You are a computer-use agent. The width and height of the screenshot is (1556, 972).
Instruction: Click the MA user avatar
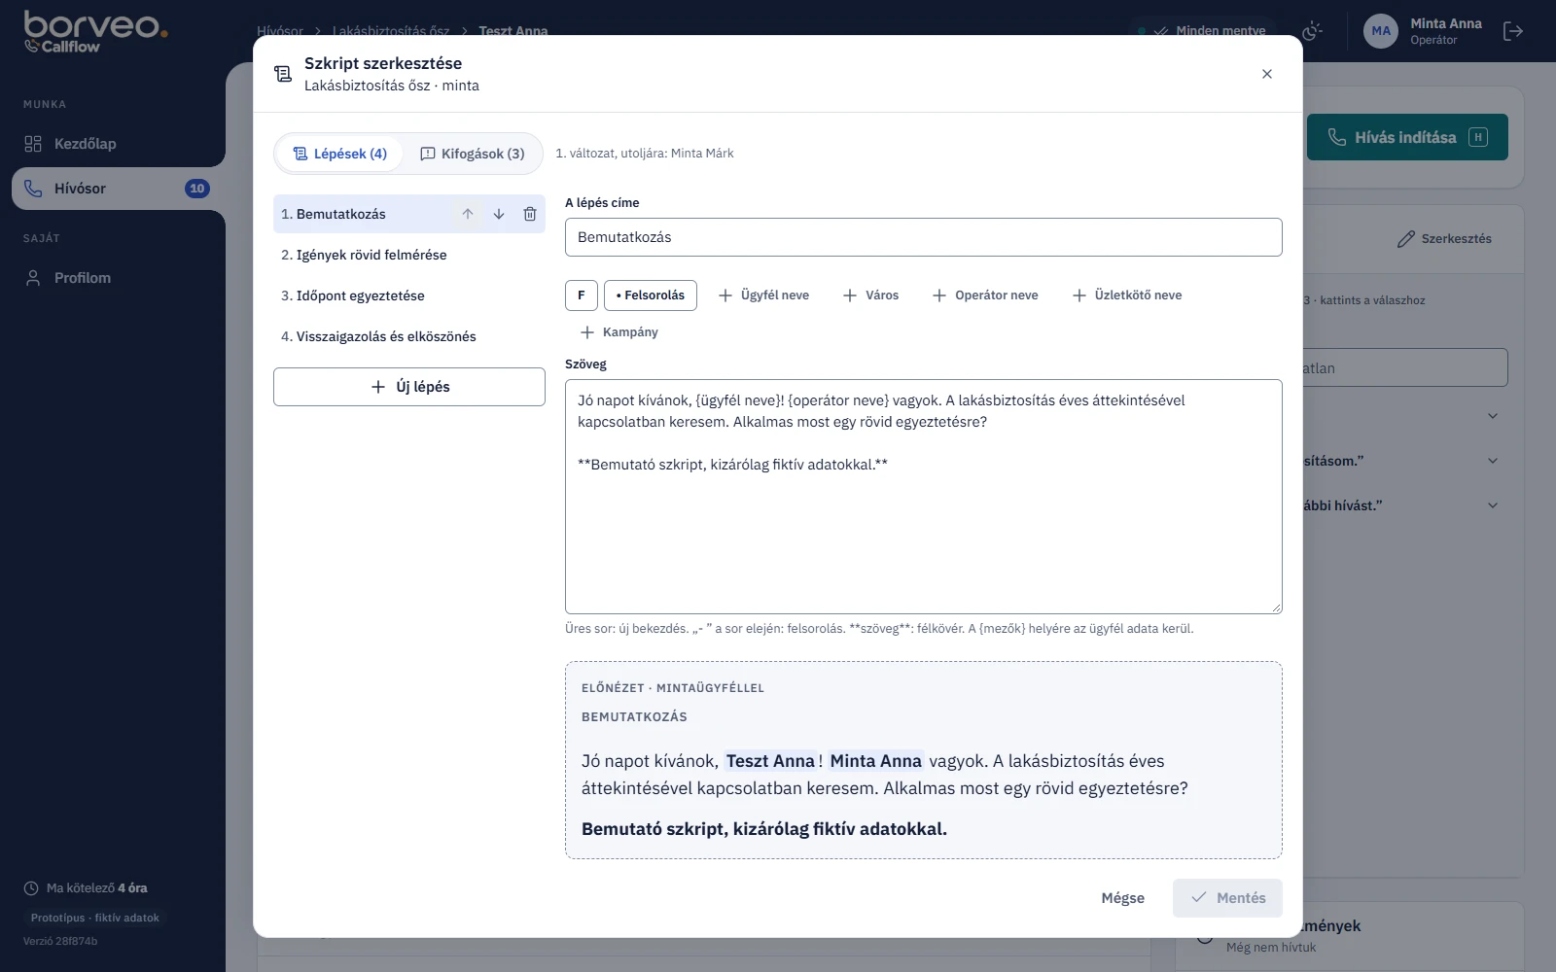[x=1381, y=31]
